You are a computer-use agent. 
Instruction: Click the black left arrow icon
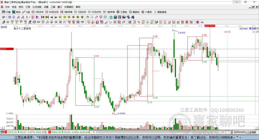pos(52,17)
